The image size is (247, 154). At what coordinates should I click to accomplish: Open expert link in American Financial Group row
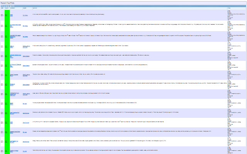click(26, 56)
